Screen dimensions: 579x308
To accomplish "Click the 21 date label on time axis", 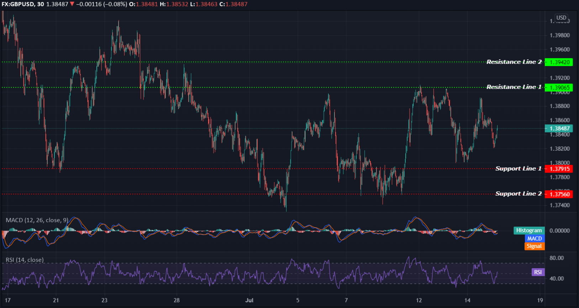I will [56, 301].
